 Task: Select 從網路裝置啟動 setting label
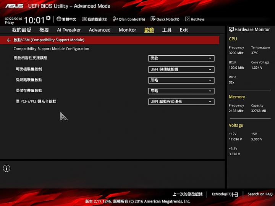tap(29, 80)
